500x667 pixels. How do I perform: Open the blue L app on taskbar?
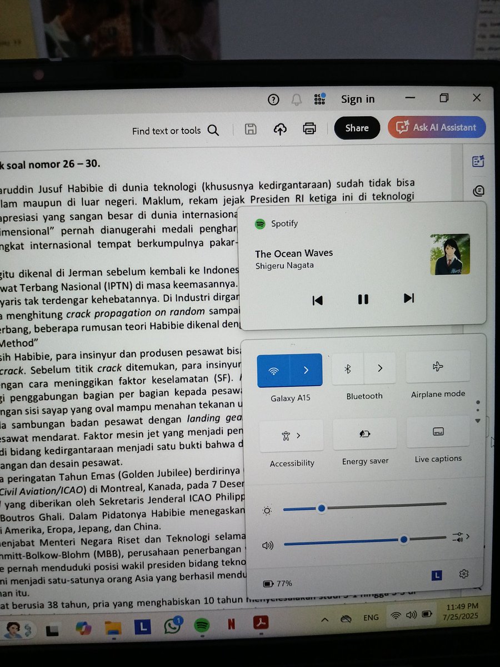click(x=143, y=627)
